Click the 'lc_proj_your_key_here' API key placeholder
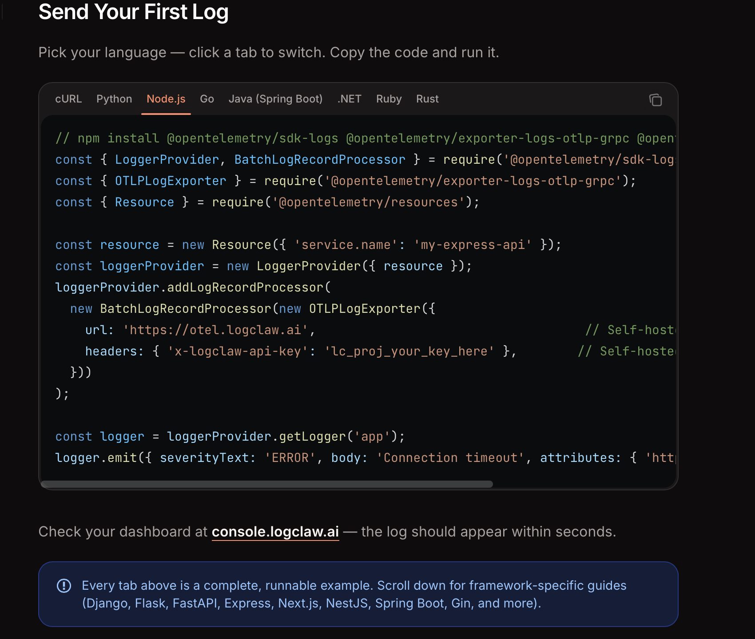This screenshot has height=639, width=755. (409, 351)
